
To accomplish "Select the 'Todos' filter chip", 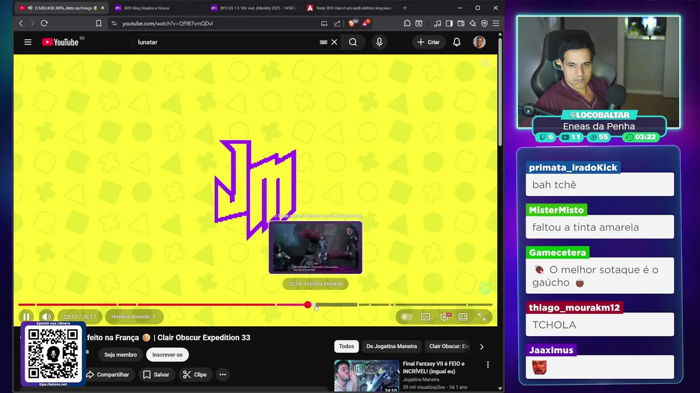I will tap(346, 346).
